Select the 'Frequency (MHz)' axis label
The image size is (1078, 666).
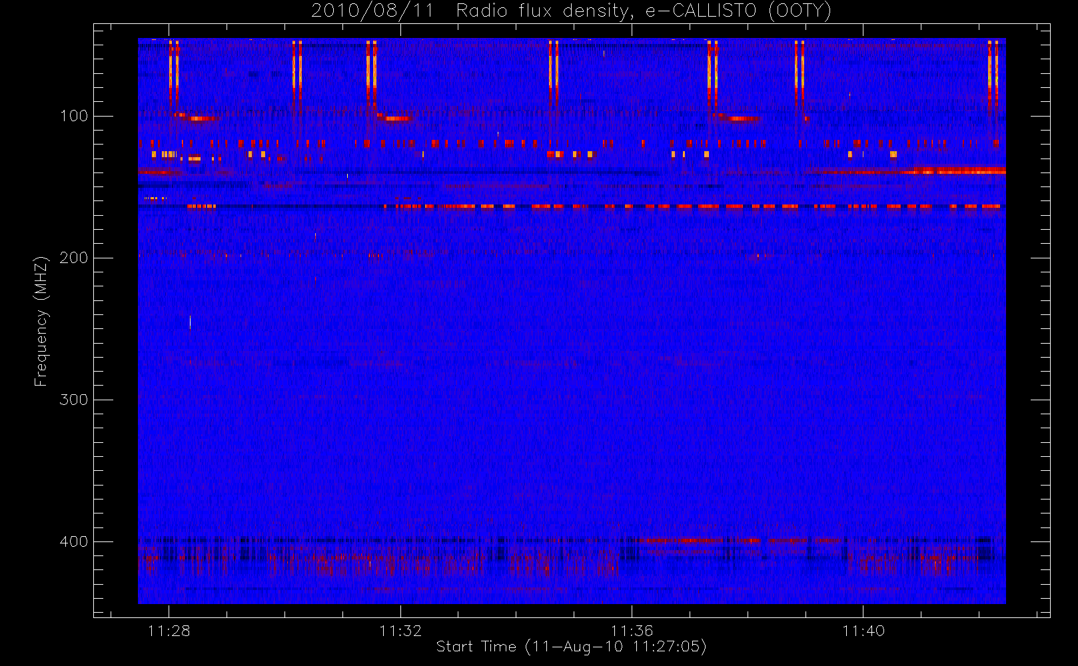(41, 321)
